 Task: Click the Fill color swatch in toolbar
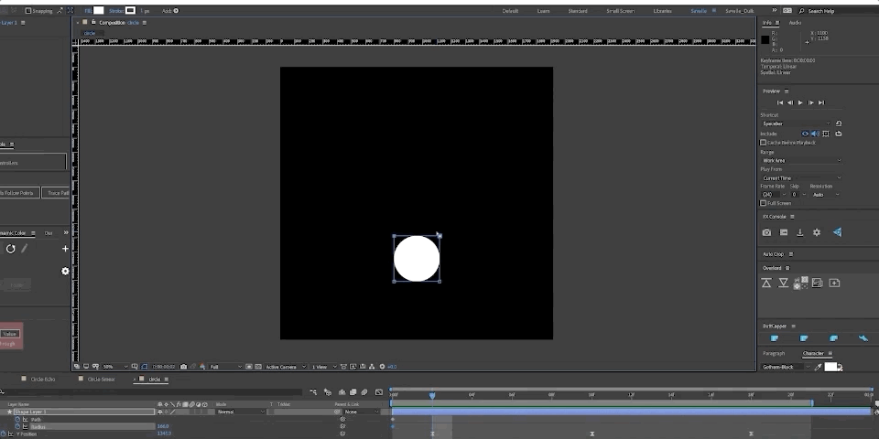pos(99,11)
